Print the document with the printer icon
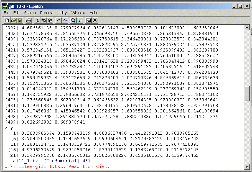Viewport: 252px width, 172px height. click(x=28, y=20)
